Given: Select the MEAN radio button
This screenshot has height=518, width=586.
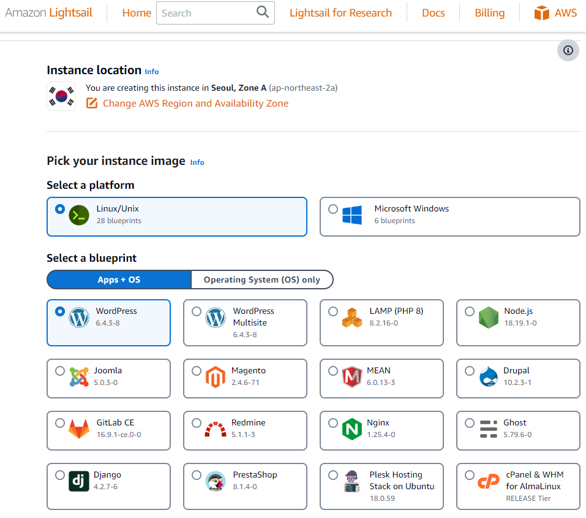Looking at the screenshot, I should 333,371.
